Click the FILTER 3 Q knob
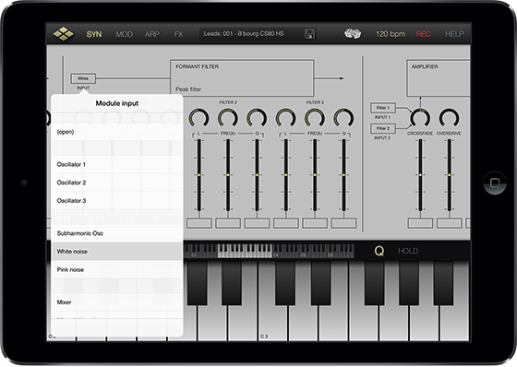The image size is (517, 367). (343, 118)
